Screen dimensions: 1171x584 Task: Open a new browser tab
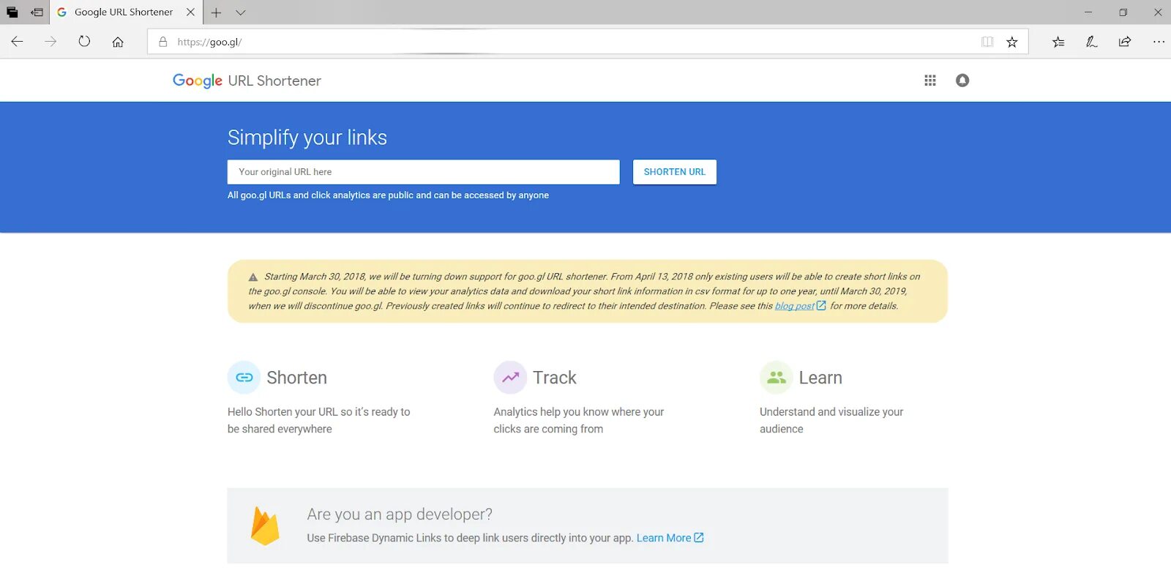click(216, 12)
